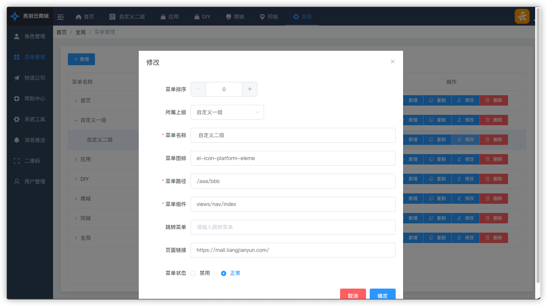Collapse the 自定义一级 tree row
This screenshot has height=306, width=547.
coord(76,120)
